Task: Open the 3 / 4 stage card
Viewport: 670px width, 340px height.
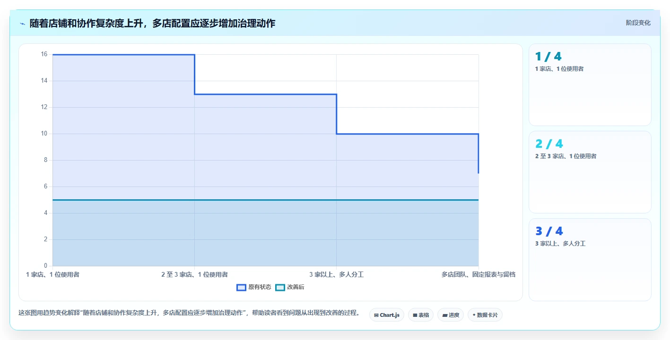Action: (x=590, y=259)
